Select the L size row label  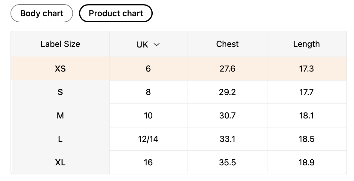[60, 139]
